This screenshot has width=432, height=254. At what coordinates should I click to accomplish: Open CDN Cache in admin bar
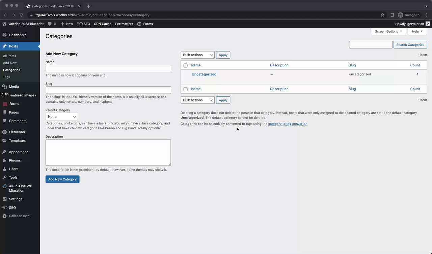103,24
